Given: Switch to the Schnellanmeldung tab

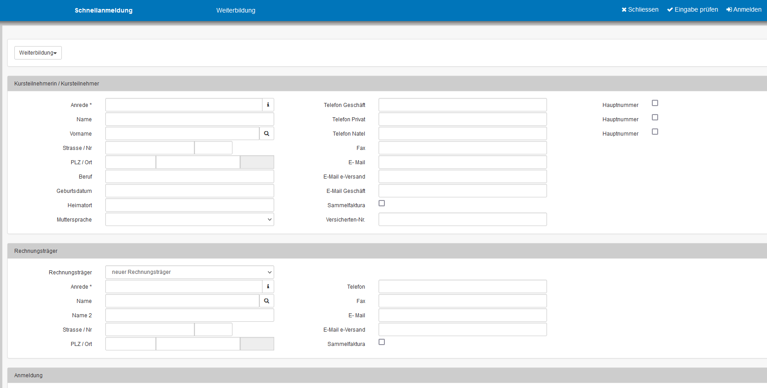Looking at the screenshot, I should click(103, 10).
